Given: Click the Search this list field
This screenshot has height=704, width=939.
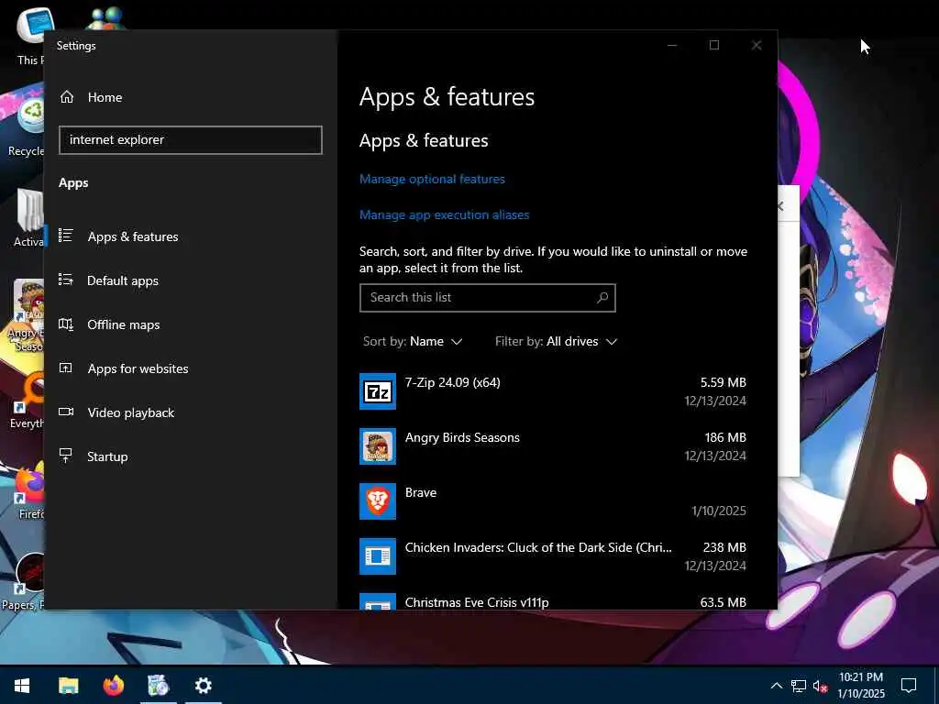Looking at the screenshot, I should pyautogui.click(x=488, y=298).
